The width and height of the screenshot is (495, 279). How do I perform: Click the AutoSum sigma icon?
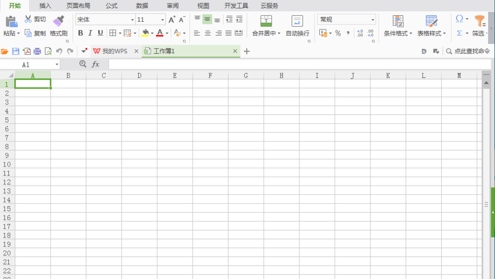point(459,33)
